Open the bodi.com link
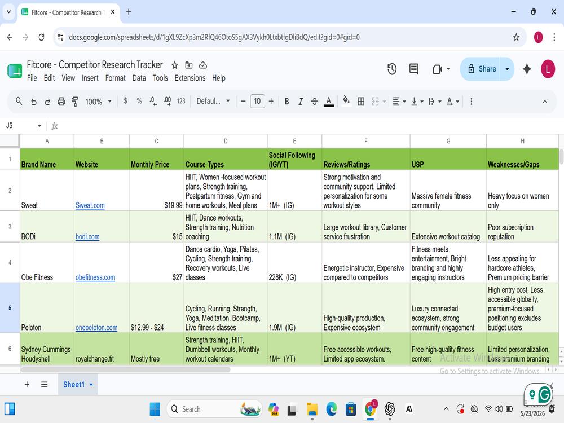The height and width of the screenshot is (423, 564). click(87, 237)
